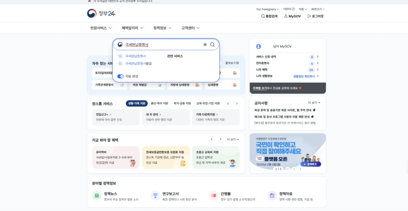
Task: Open 정책뉴스 icon
Action: point(97,196)
